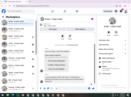Screen dimensions: 131x97
Task: Open the Chrome tab search dropdown
Action: [2, 2]
